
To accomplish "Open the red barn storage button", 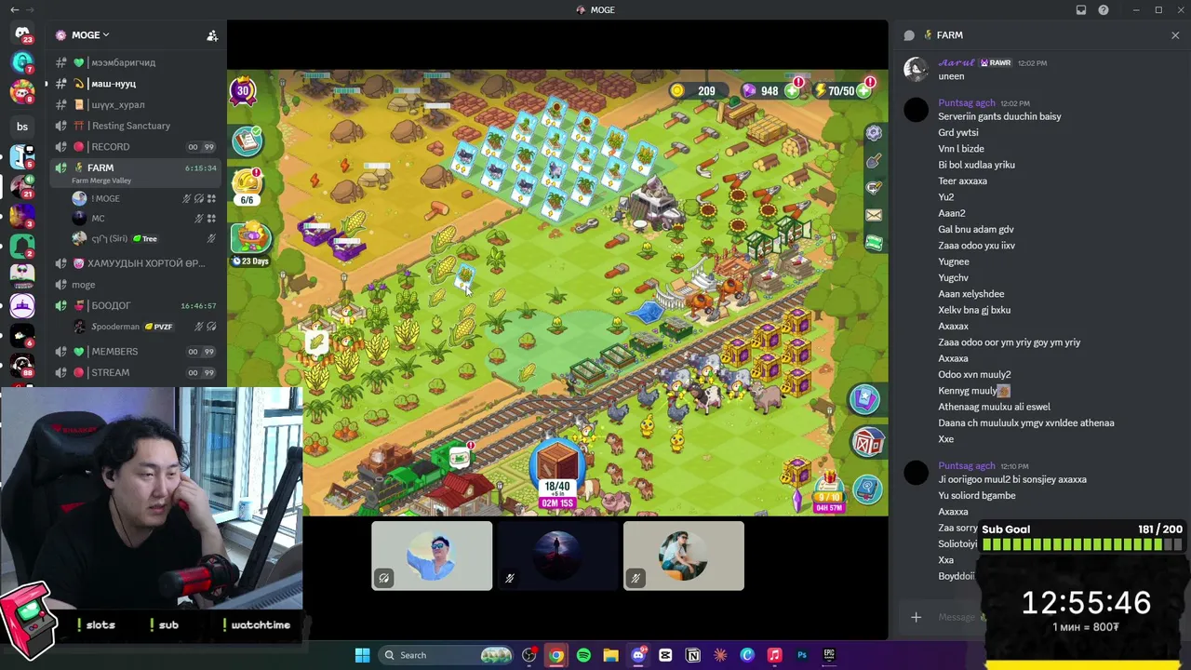I will pos(866,444).
